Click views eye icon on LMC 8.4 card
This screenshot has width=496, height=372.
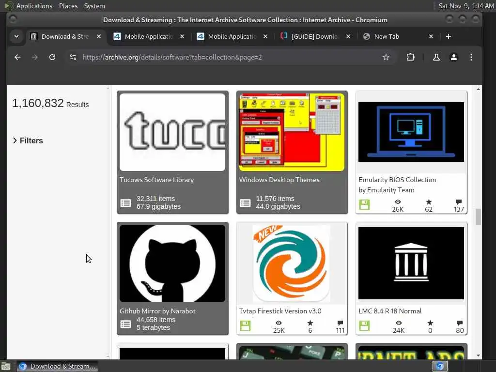(x=399, y=323)
